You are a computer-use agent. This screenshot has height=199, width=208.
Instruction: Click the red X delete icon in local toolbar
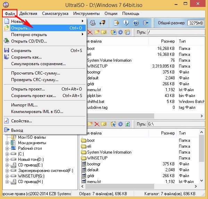pyautogui.click(x=97, y=124)
